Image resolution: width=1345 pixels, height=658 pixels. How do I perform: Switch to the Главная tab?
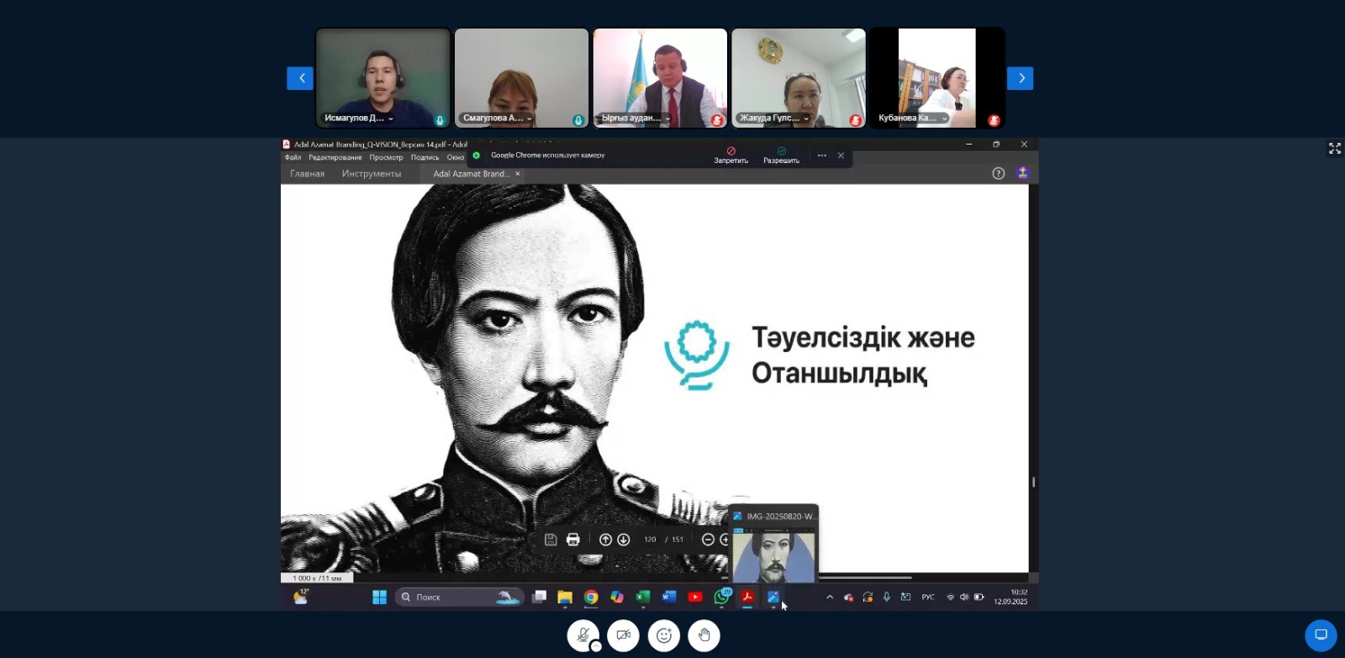point(307,174)
